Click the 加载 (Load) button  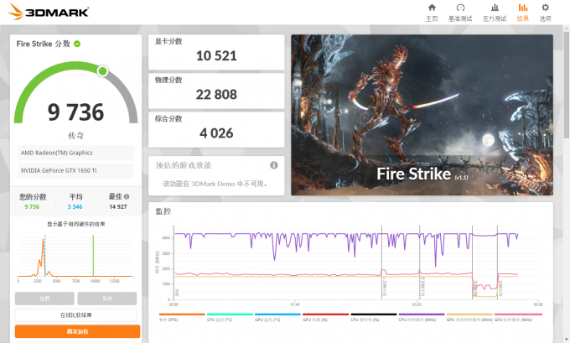click(44, 299)
